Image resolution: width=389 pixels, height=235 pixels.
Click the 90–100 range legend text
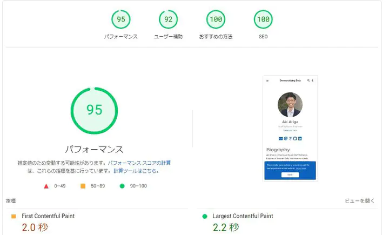coord(138,186)
